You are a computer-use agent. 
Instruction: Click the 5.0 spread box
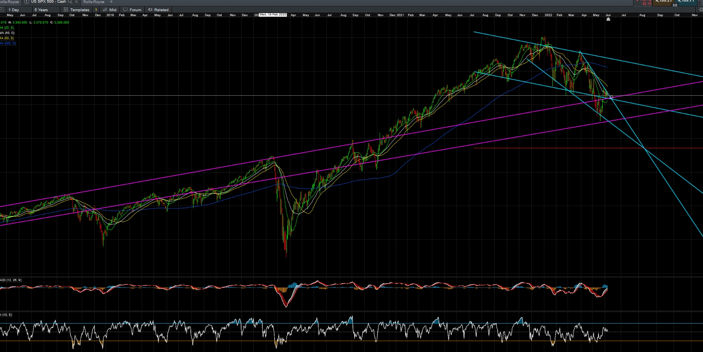675,5
